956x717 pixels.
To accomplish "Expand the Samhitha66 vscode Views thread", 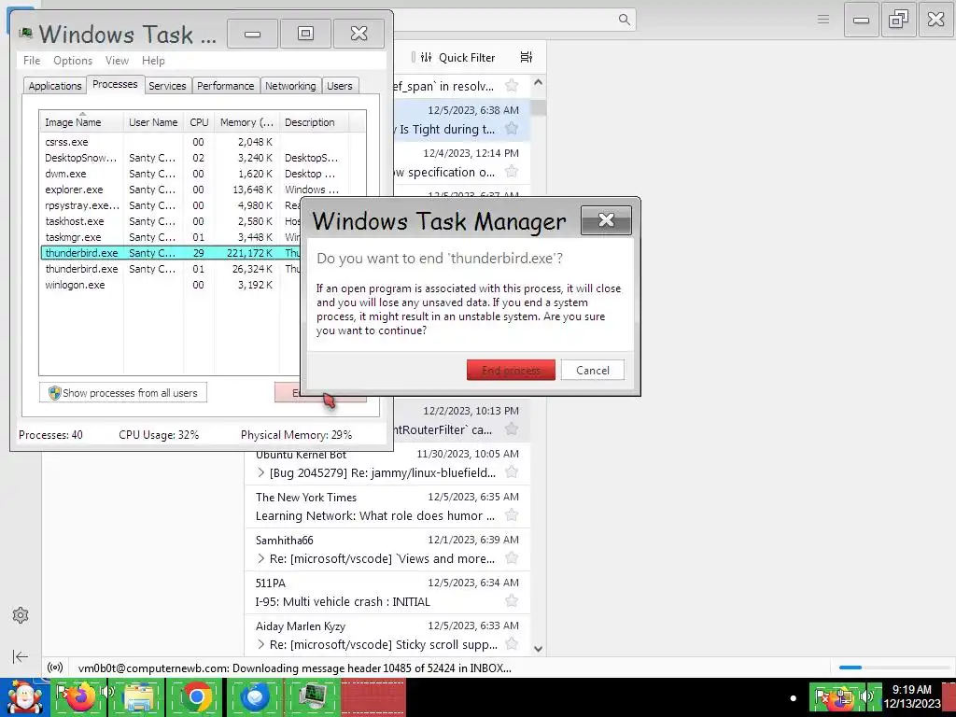I will coord(261,558).
